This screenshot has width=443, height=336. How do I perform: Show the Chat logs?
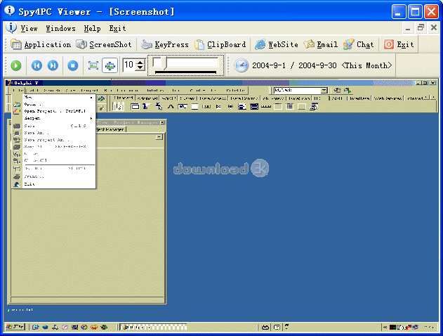[x=359, y=44]
